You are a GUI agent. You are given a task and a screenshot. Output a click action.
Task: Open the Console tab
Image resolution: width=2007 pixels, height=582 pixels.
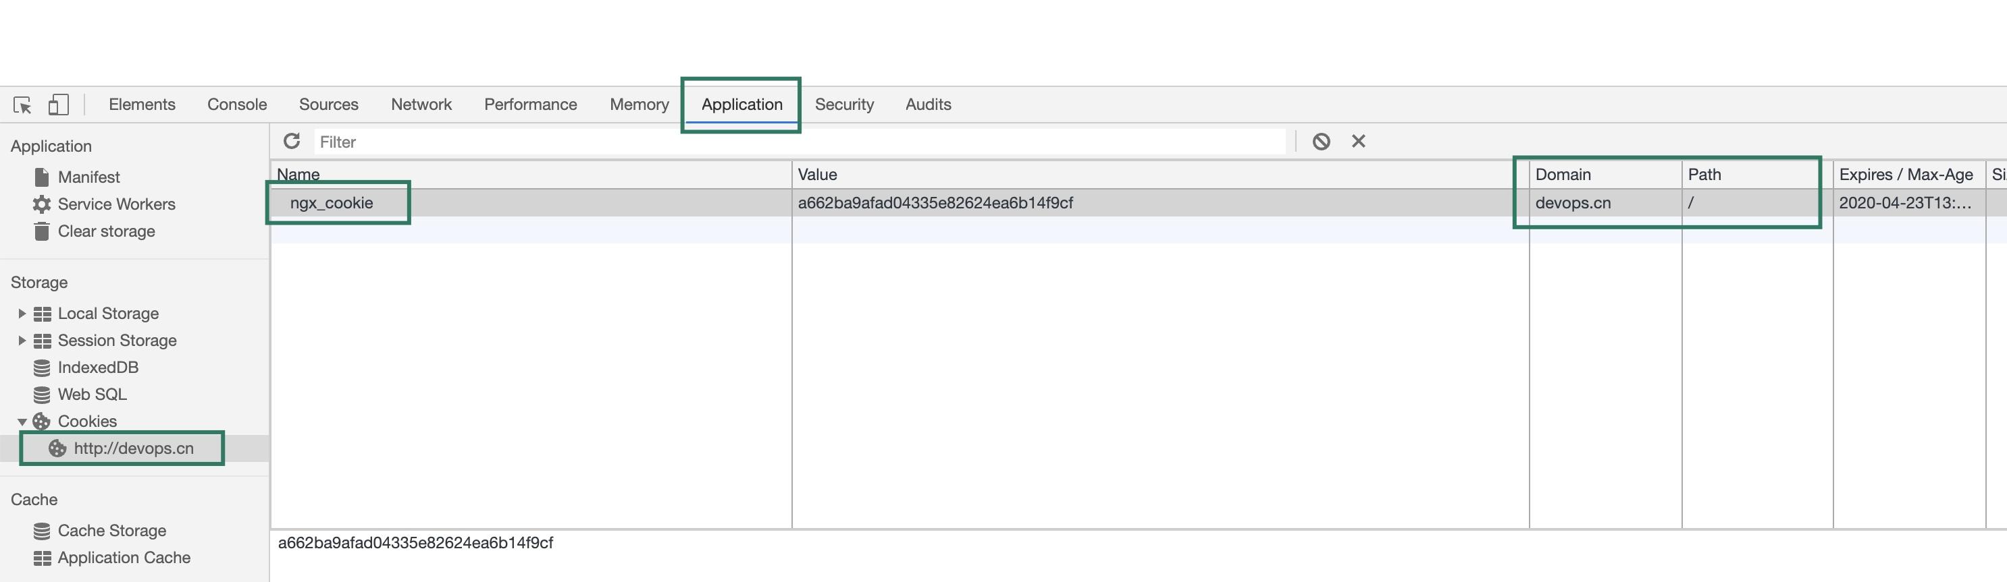(x=237, y=105)
